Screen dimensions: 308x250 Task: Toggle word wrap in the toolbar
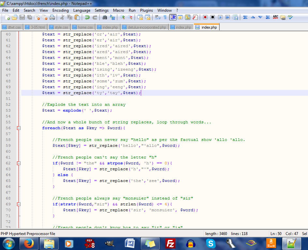tap(157, 18)
